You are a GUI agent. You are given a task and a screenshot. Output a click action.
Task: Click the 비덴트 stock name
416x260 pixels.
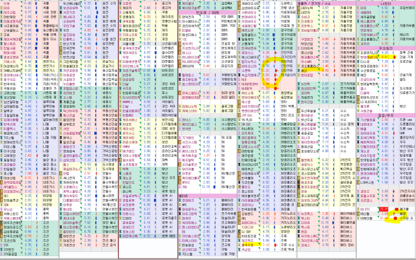[127, 75]
